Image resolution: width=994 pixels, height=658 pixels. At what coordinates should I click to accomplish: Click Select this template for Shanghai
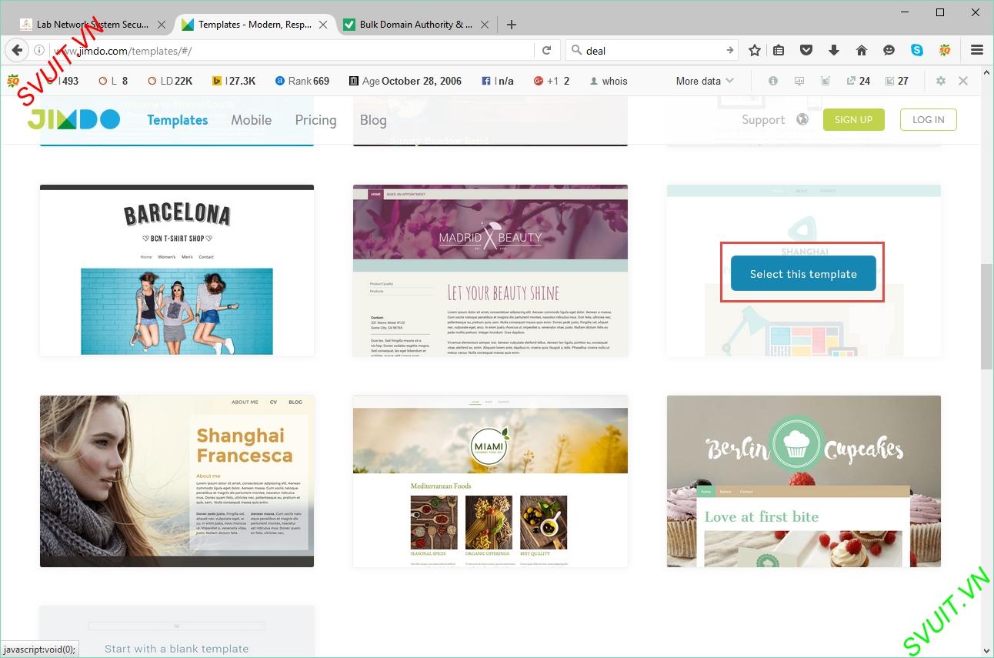(803, 273)
